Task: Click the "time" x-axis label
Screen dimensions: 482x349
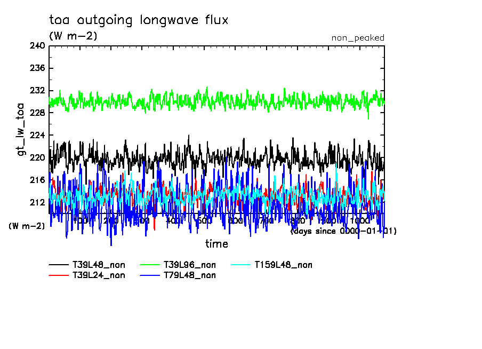Action: (x=216, y=244)
